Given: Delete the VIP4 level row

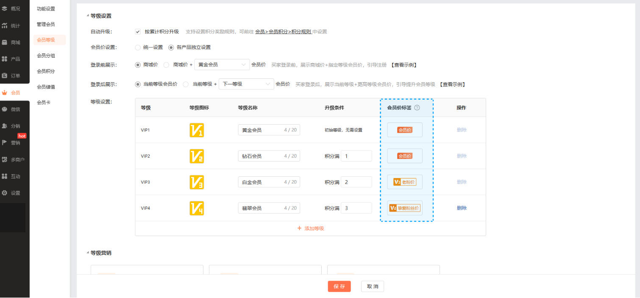Looking at the screenshot, I should (462, 208).
